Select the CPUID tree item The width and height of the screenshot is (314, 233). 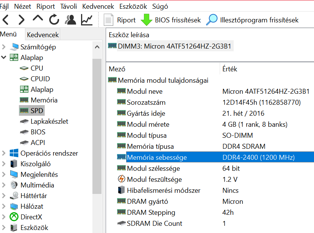pos(40,79)
